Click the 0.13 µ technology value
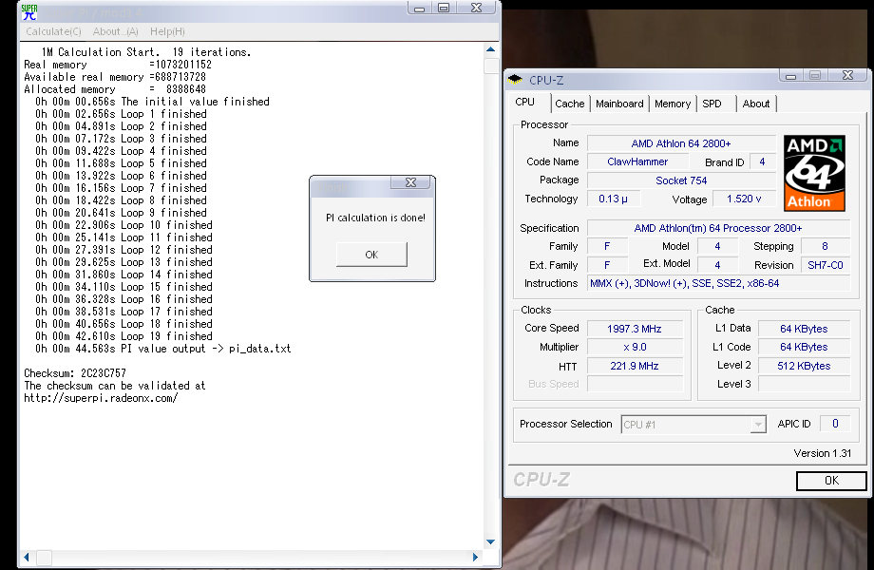This screenshot has height=570, width=874. pos(613,199)
